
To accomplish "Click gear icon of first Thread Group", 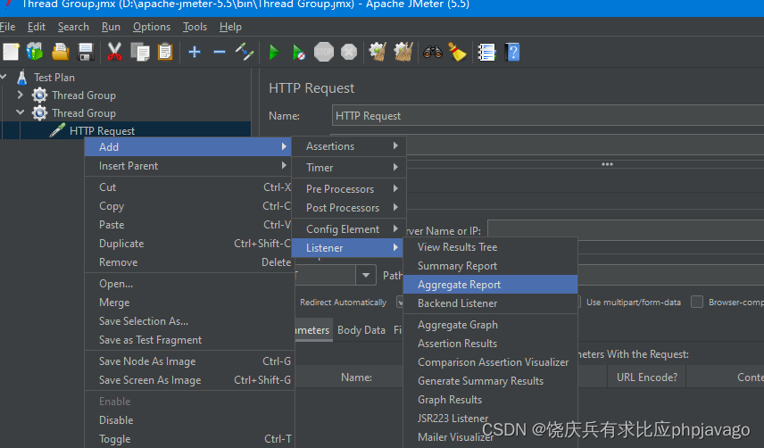I will pos(39,95).
